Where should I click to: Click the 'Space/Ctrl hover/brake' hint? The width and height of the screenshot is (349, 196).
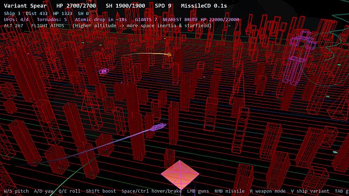coord(151,191)
